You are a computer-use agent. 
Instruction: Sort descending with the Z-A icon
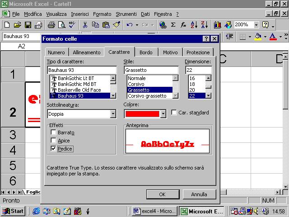click(205, 24)
